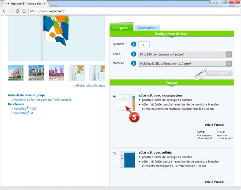Open the Matériel dropdown
241x190 pixels.
(x=185, y=63)
